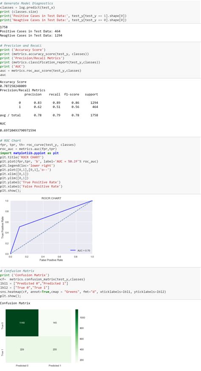Click the 145 heatmap cell

tap(55, 323)
